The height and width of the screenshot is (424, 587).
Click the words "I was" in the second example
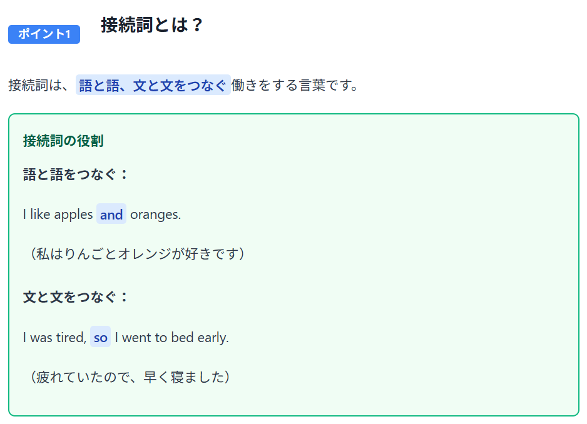[x=38, y=338]
